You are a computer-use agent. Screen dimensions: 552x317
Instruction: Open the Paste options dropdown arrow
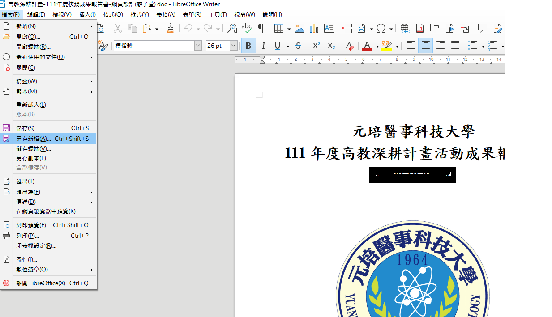(157, 29)
